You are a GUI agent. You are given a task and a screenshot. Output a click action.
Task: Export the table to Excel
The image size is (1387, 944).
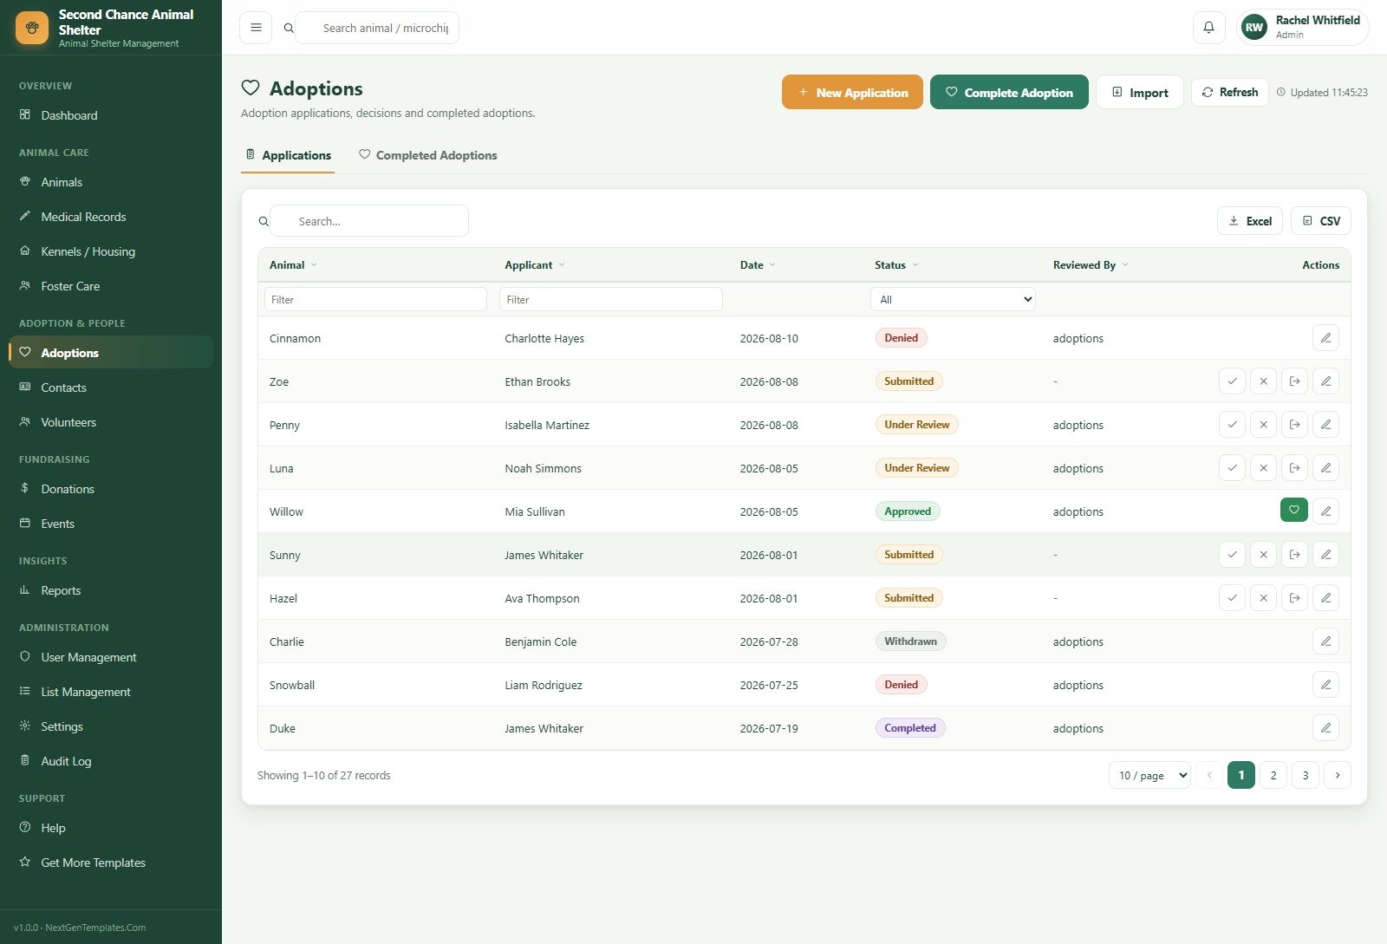1250,221
